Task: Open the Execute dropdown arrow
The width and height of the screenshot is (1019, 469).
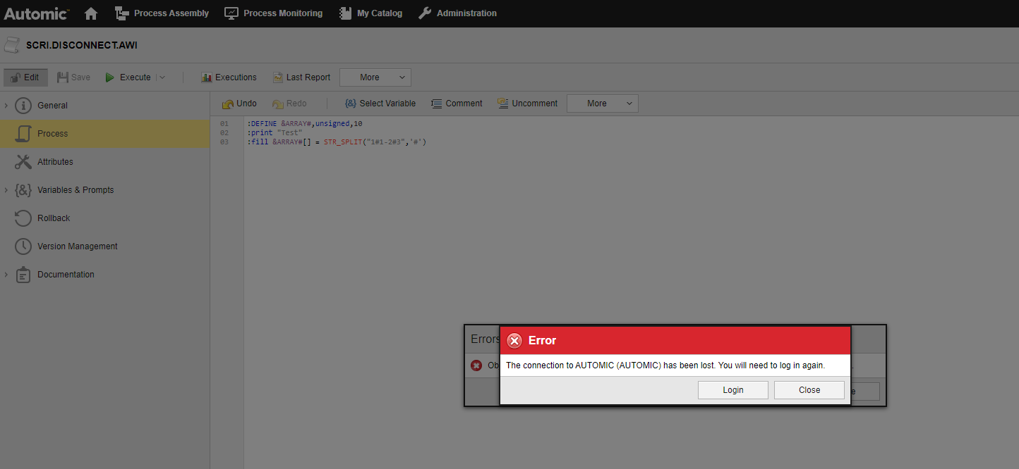Action: pos(162,77)
